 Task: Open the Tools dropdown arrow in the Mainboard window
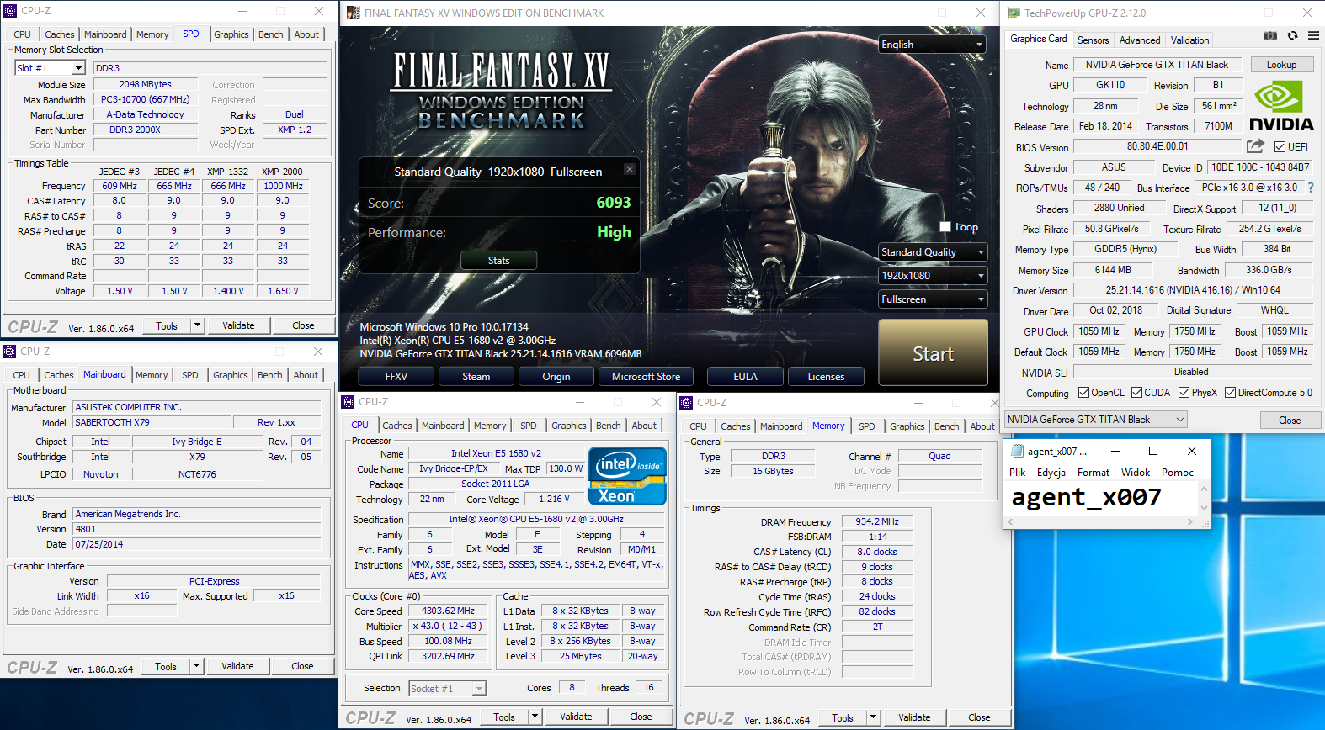coord(196,666)
